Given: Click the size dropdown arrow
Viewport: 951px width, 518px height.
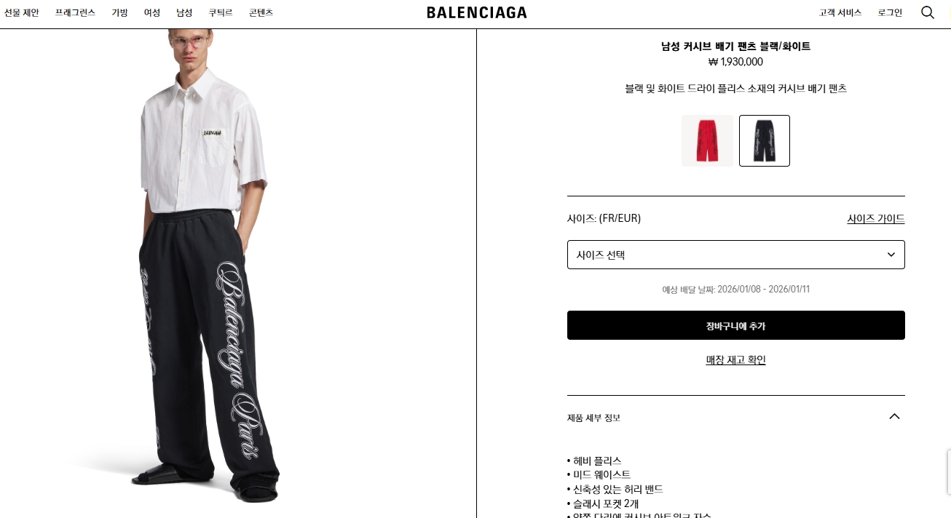Looking at the screenshot, I should 891,255.
